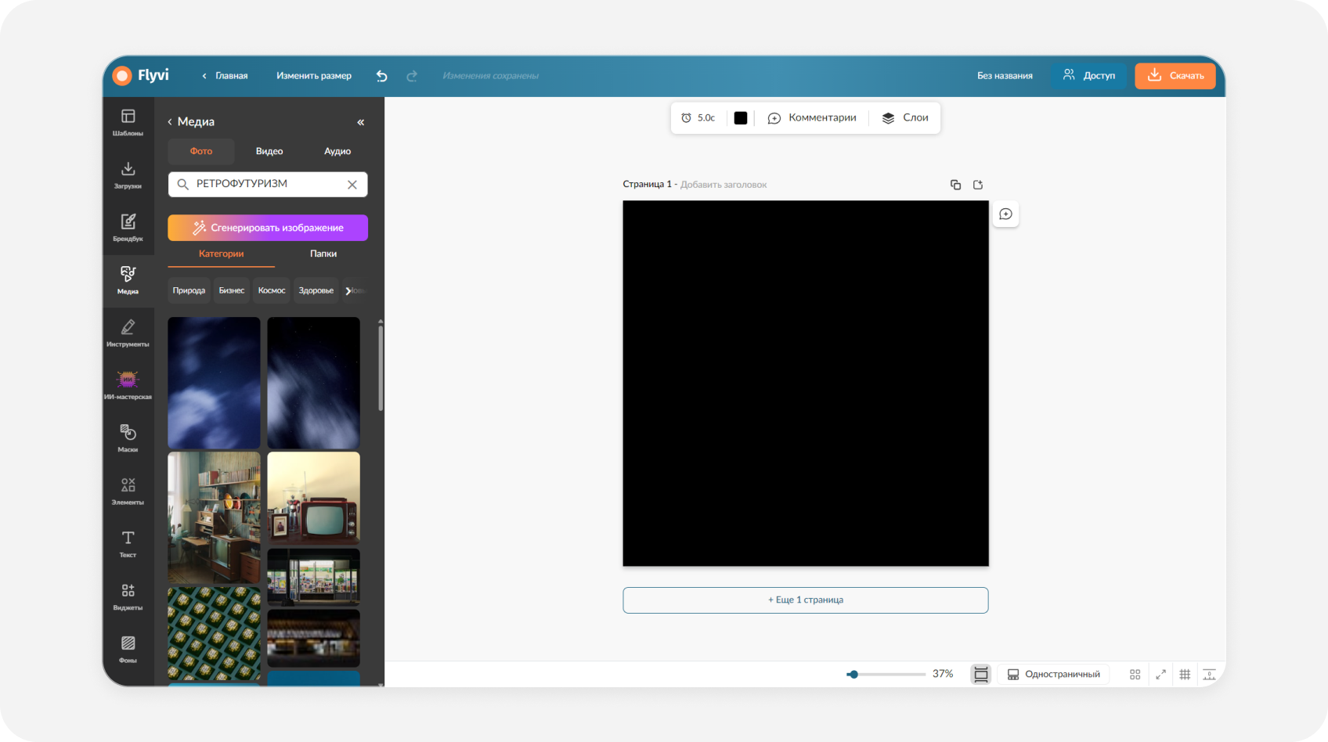Open the Виджеты widgets panel
The image size is (1328, 742).
point(128,596)
